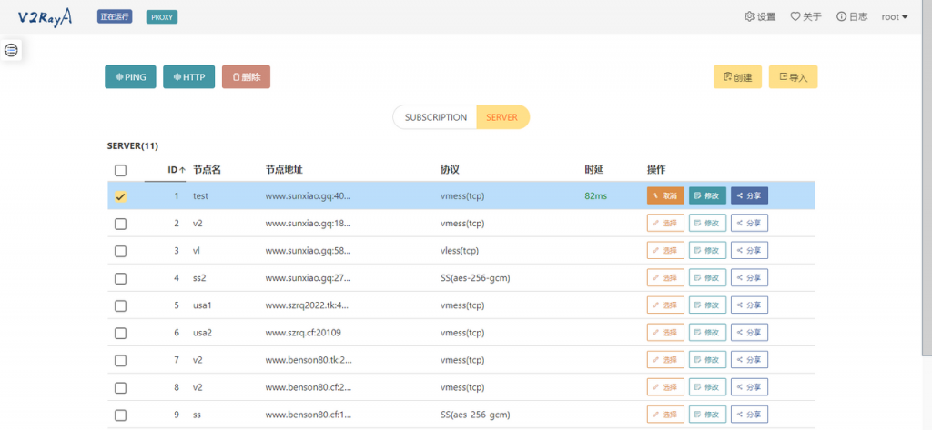Open the about (关于) heart link
Image resolution: width=932 pixels, height=430 pixels.
tap(805, 16)
